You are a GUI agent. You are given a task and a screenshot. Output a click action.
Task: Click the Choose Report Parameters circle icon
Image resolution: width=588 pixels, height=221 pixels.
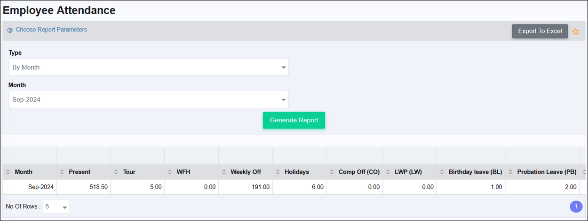click(10, 30)
